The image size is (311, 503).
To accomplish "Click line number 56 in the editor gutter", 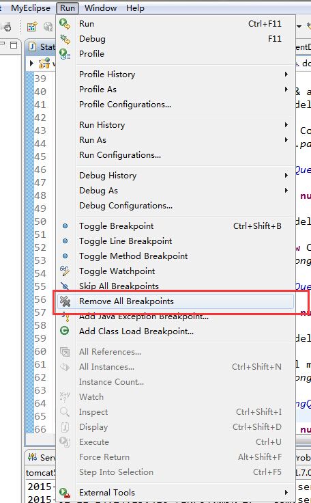I will 40,299.
